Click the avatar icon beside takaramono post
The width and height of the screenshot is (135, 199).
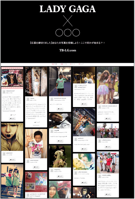click(4, 92)
